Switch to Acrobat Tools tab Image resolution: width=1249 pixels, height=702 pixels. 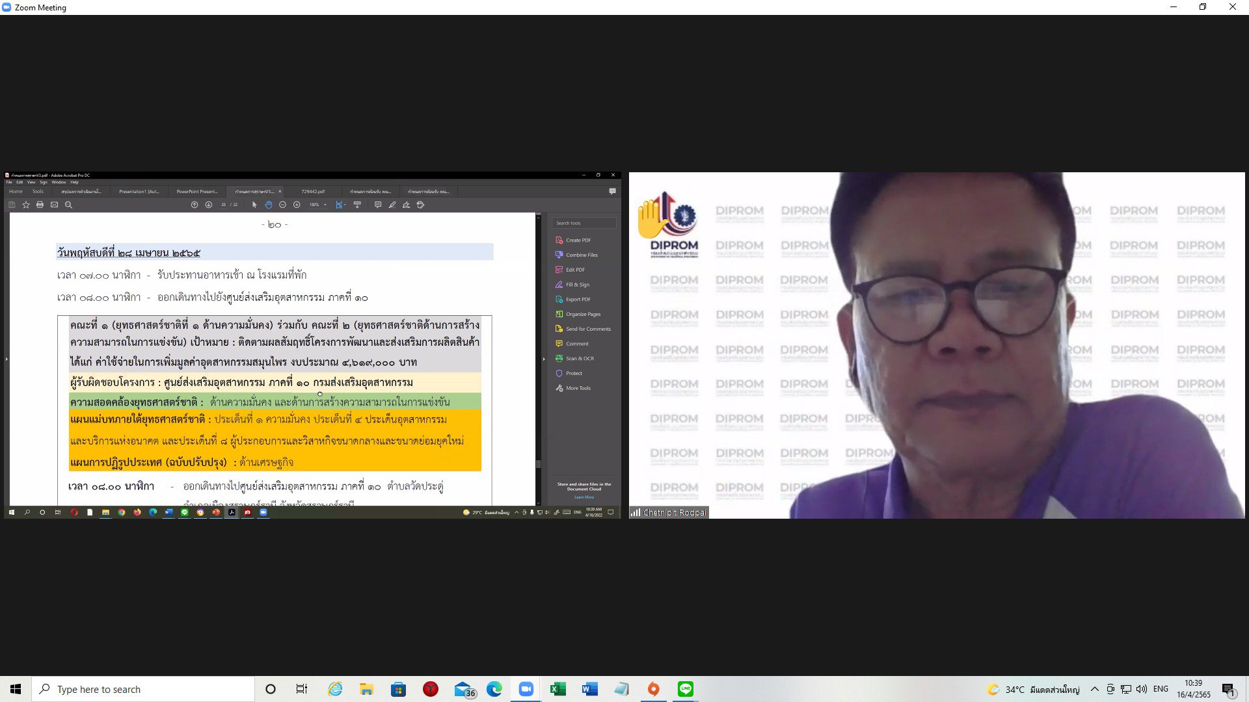[x=38, y=191]
